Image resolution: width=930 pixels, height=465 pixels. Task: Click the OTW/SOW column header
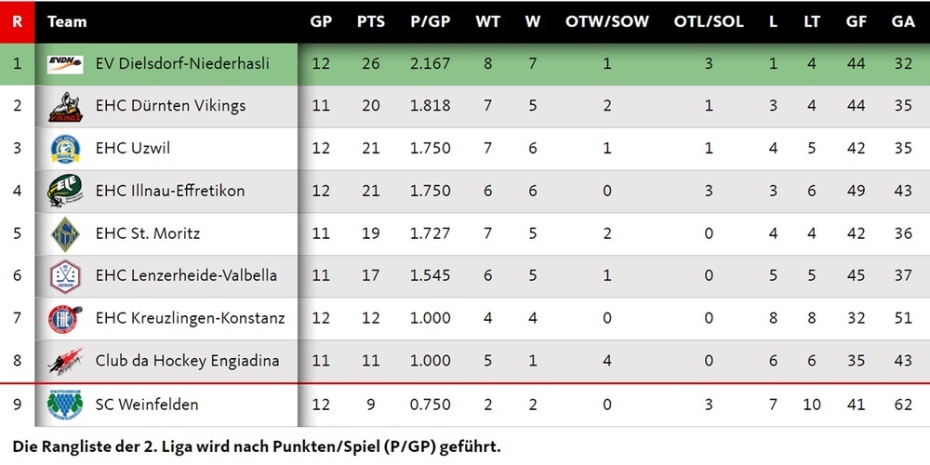point(607,21)
